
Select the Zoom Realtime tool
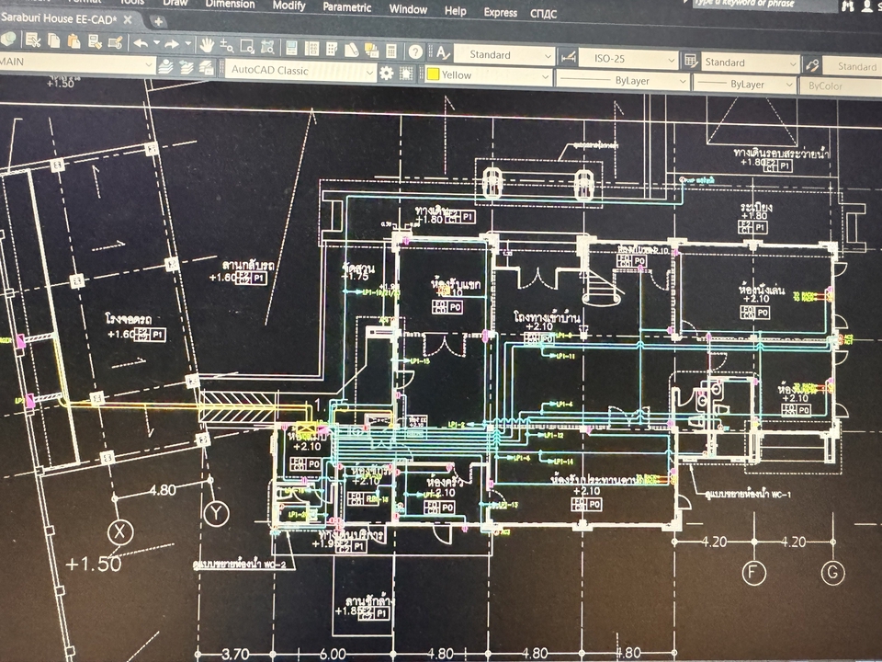pos(227,45)
